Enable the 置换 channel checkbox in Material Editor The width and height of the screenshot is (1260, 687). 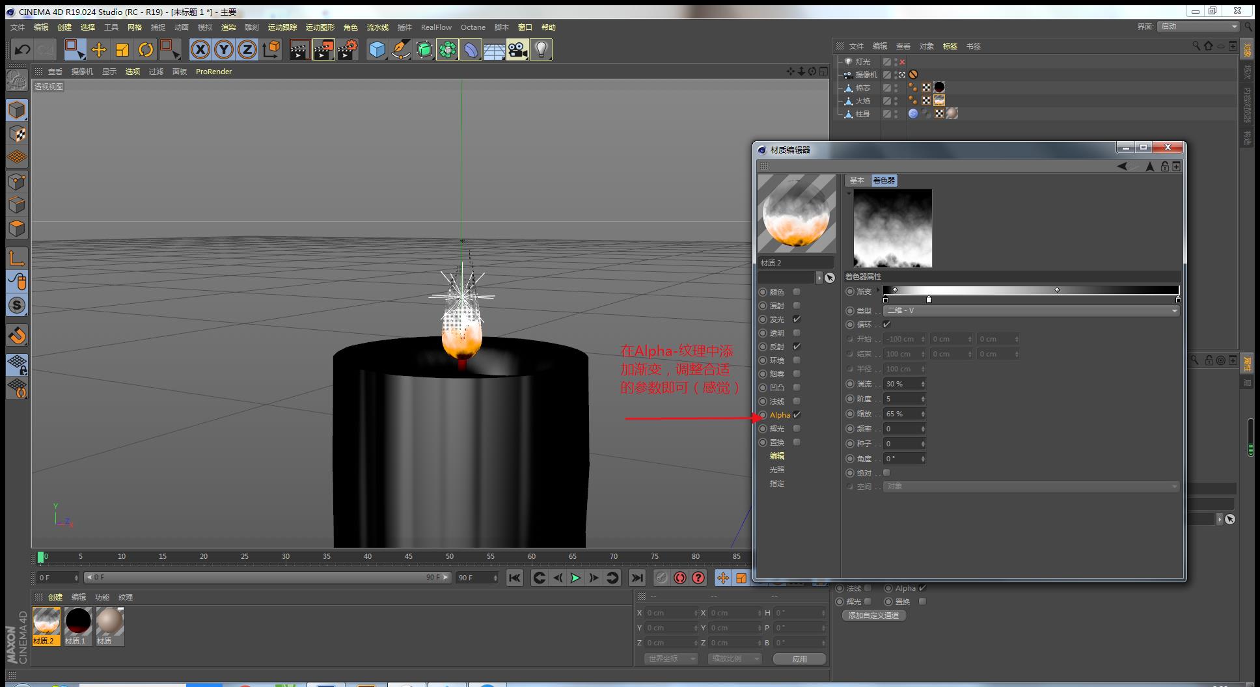[x=797, y=442]
